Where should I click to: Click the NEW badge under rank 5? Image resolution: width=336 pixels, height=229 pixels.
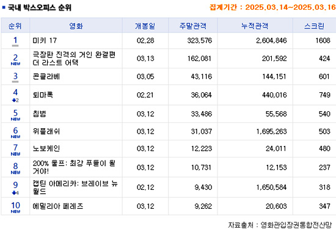click(x=15, y=119)
